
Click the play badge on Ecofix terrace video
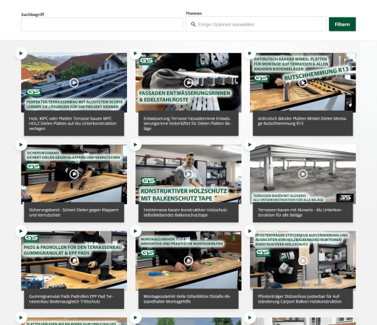click(21, 53)
